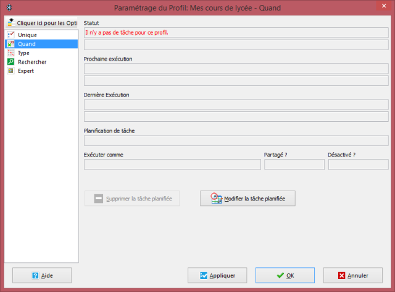This screenshot has width=395, height=292.
Task: Select the Expert section in sidebar
Action: click(10, 71)
